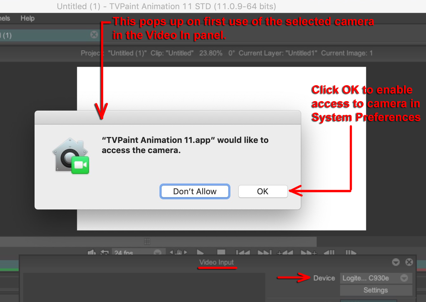Click the Device label in Video Input
Viewport: 426px width, 302px height.
point(324,278)
